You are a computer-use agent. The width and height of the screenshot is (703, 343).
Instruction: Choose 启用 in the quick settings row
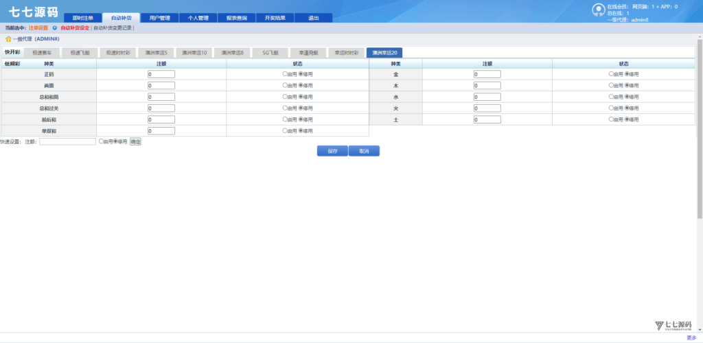[x=101, y=141]
